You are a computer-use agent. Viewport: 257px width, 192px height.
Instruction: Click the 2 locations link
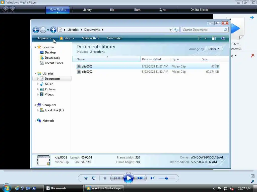click(x=97, y=52)
